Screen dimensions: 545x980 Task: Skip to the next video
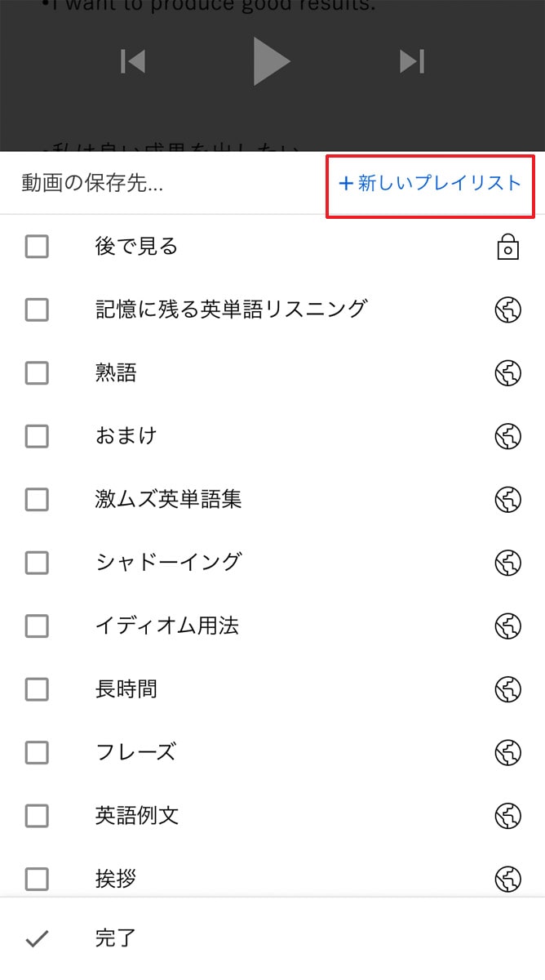411,61
